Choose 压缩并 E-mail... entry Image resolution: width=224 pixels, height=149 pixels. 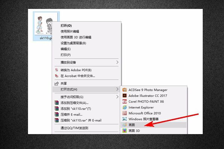(71, 114)
